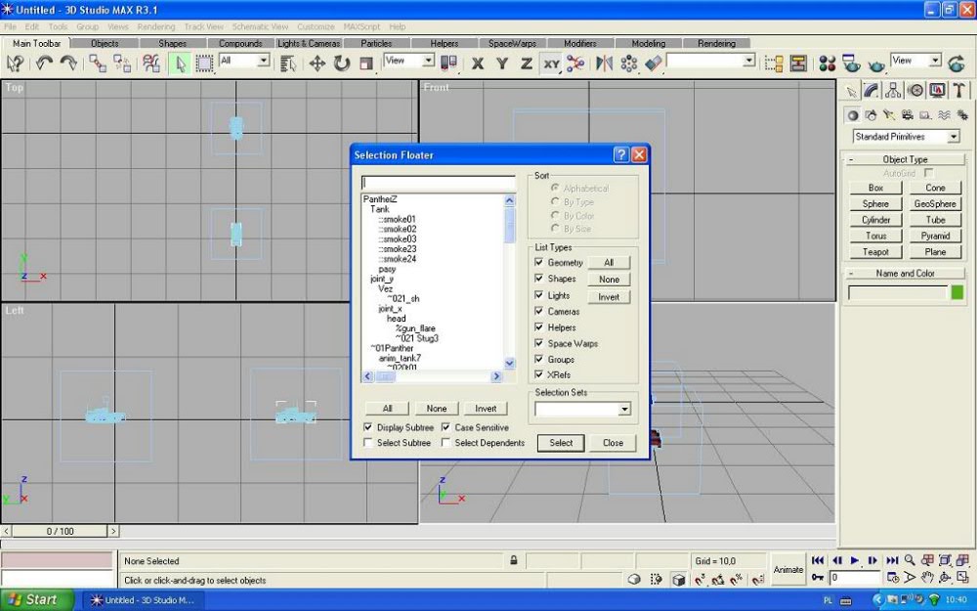Toggle the Cameras list type checkbox
This screenshot has height=611, width=977.
[x=539, y=311]
